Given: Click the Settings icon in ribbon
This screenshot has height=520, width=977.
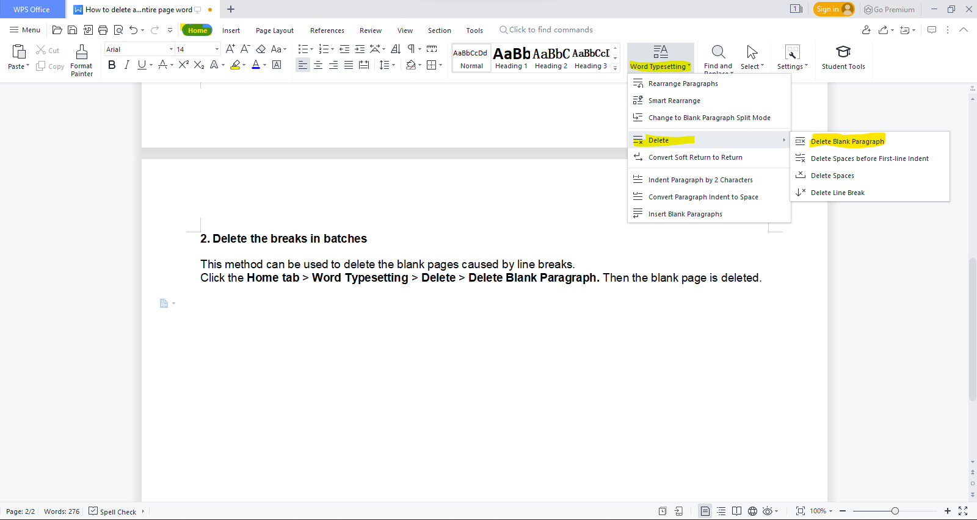Looking at the screenshot, I should 792,52.
